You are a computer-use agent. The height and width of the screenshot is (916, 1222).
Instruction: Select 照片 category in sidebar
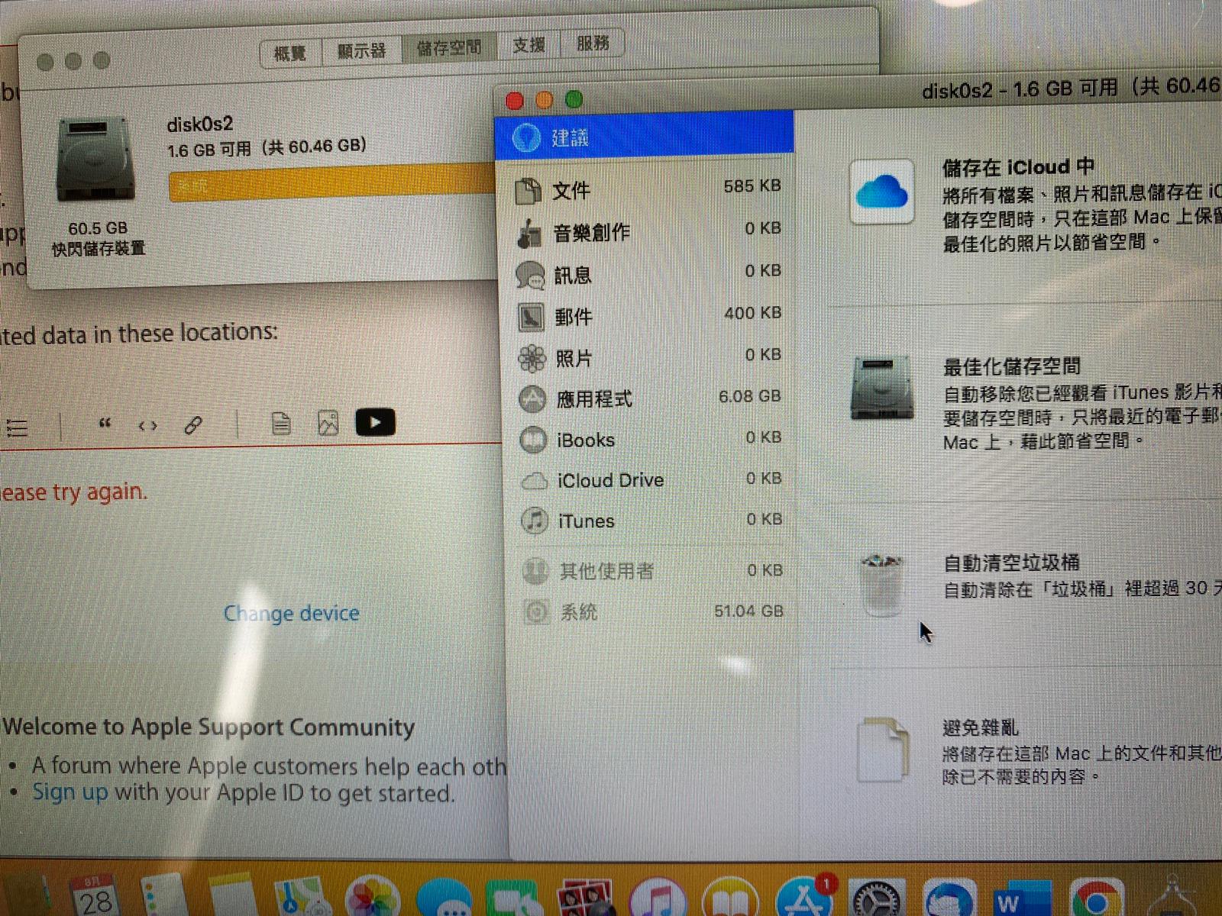coord(649,357)
